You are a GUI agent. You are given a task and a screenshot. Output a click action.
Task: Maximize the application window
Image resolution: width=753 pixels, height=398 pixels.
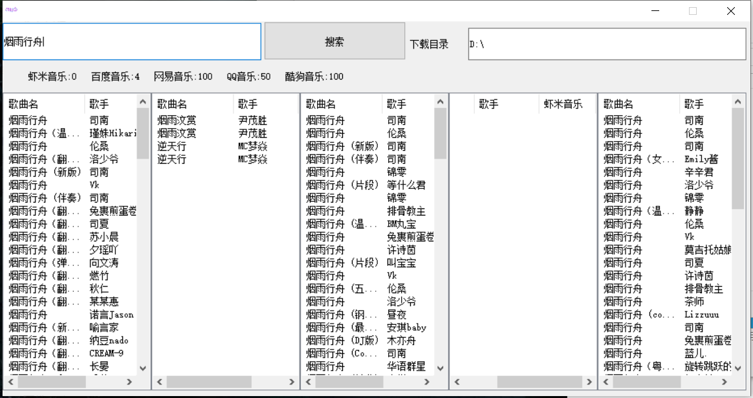(x=693, y=11)
